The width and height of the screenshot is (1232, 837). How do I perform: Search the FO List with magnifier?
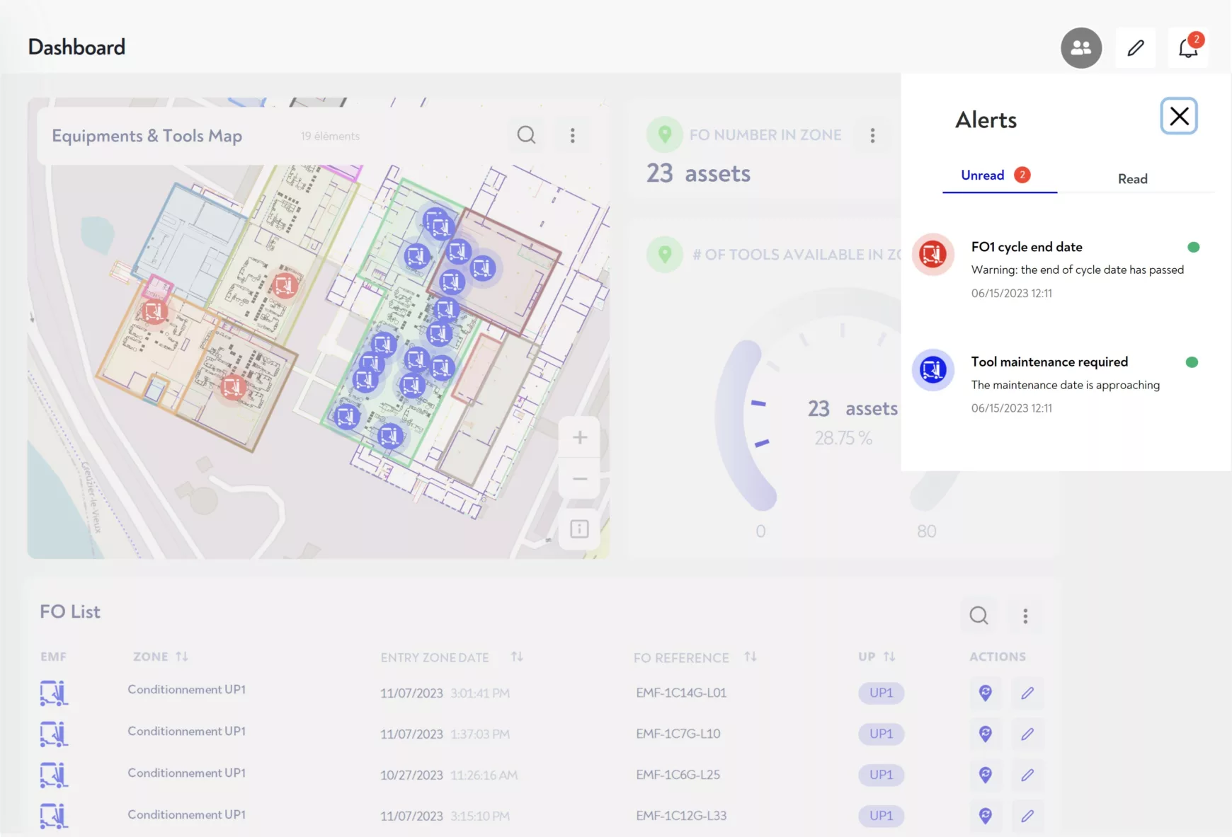[979, 616]
